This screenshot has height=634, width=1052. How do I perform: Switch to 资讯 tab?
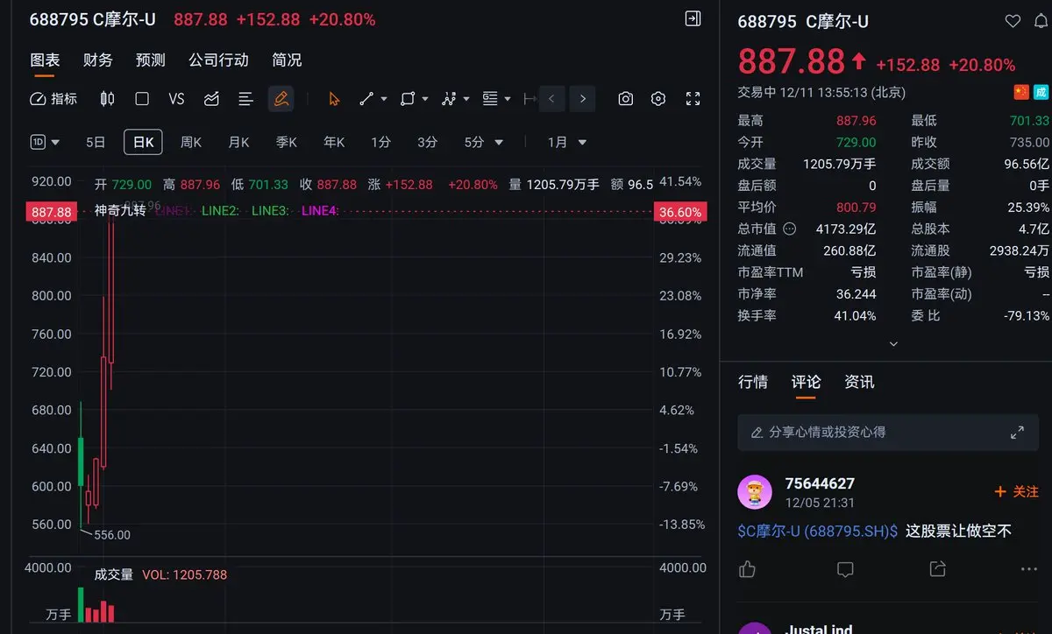click(x=859, y=382)
